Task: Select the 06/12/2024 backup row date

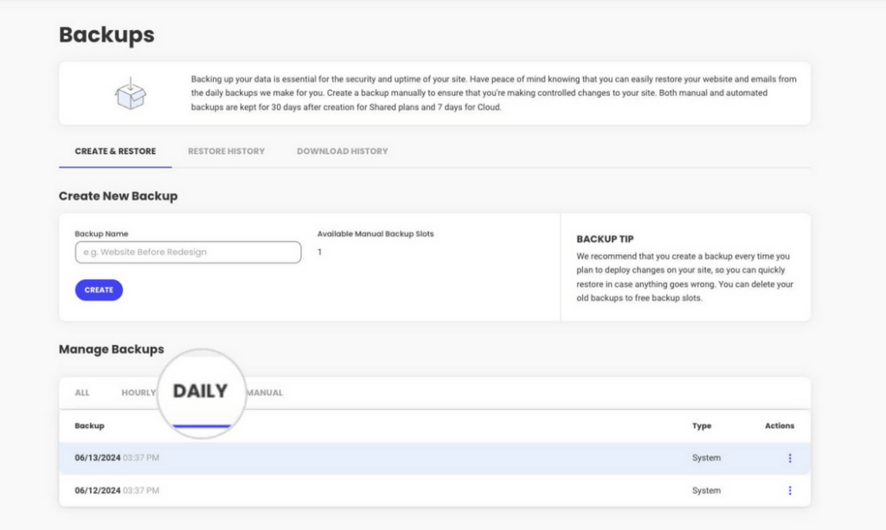Action: [x=117, y=490]
